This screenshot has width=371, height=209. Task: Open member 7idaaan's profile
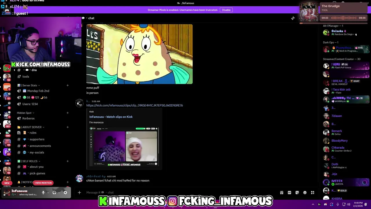(345, 116)
